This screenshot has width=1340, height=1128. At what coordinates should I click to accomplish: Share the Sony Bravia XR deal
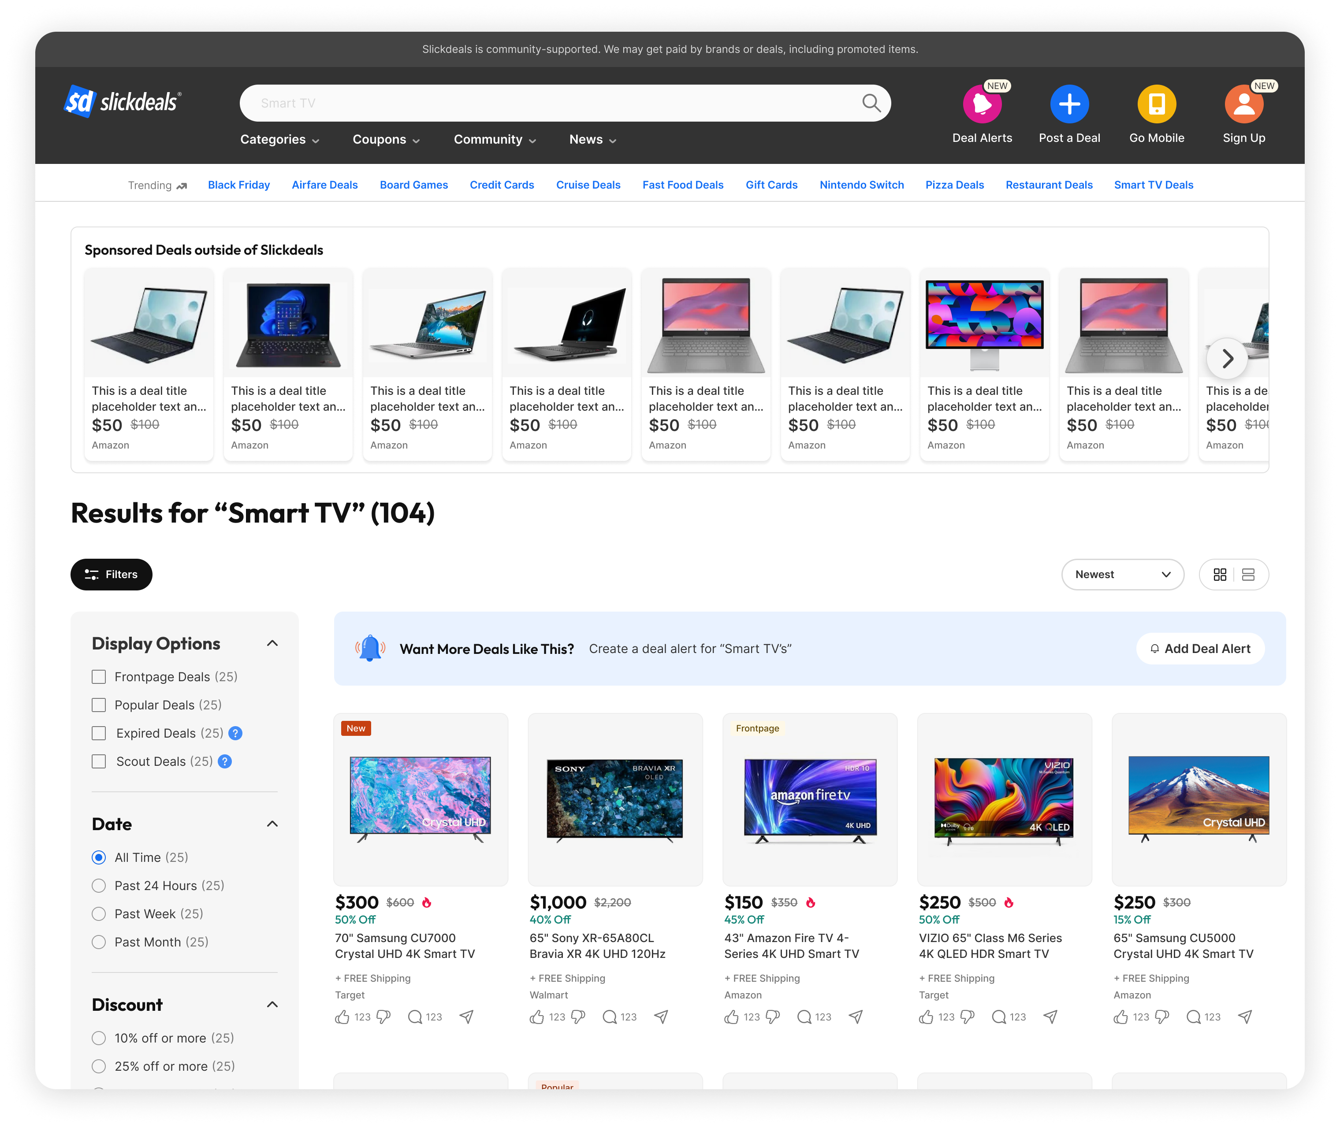[x=661, y=1017]
